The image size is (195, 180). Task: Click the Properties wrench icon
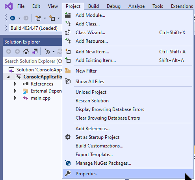click(68, 173)
